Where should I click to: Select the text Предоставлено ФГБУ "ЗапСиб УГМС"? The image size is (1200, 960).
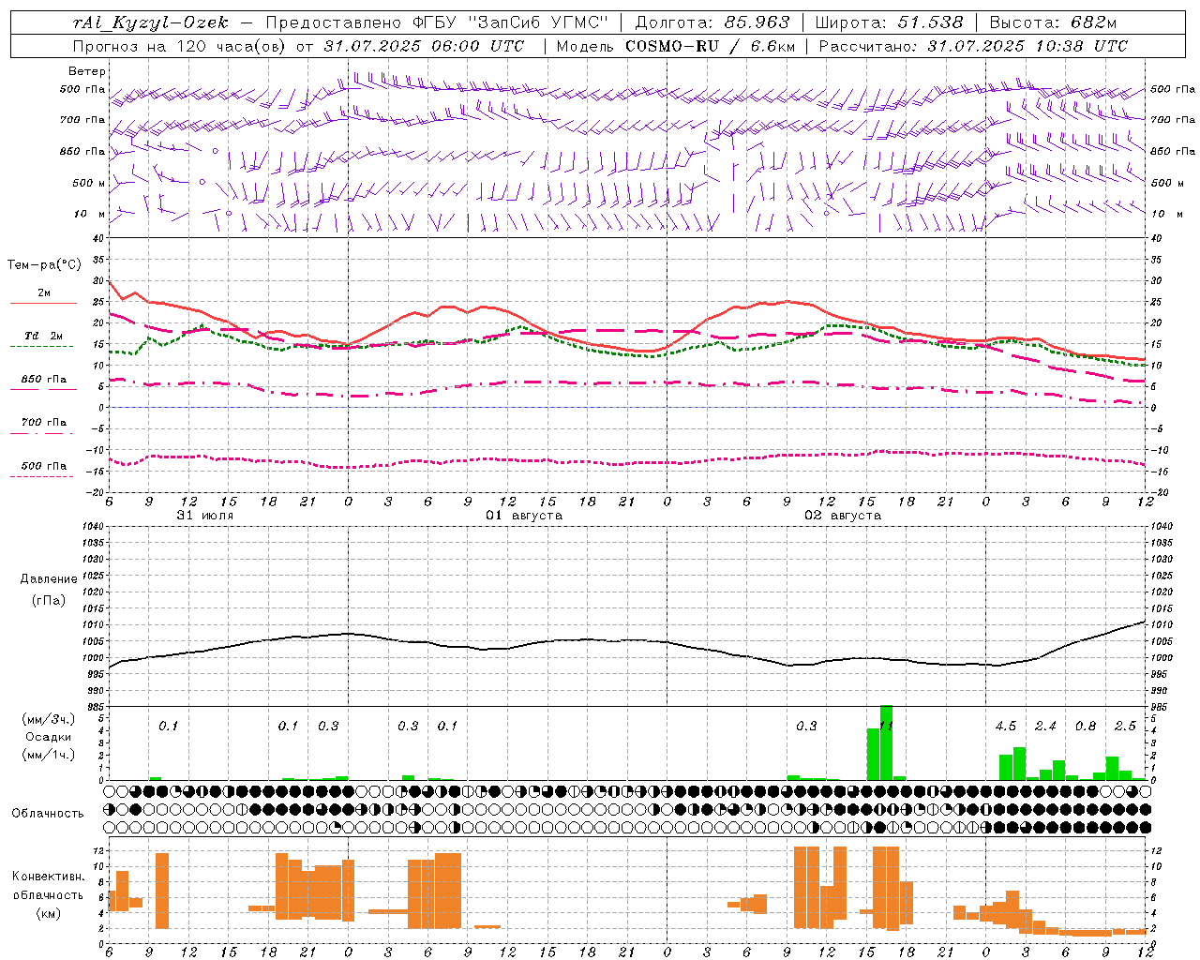click(x=438, y=22)
